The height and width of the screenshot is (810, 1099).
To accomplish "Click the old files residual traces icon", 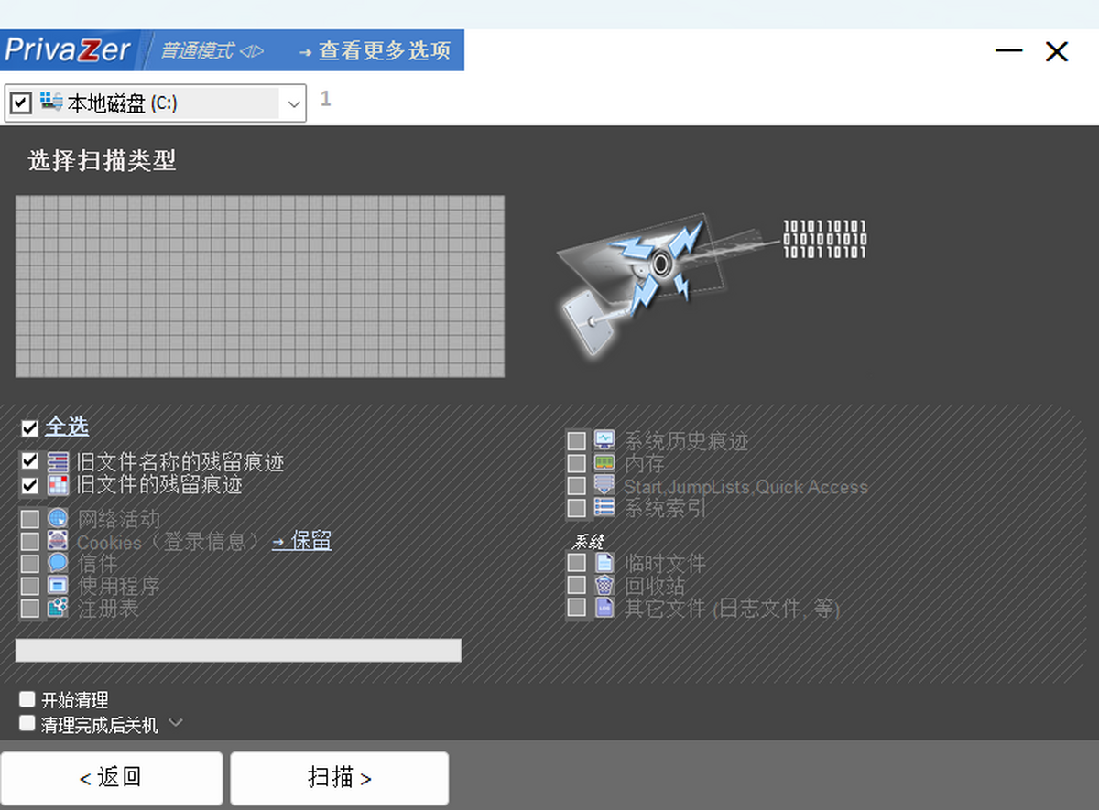I will pyautogui.click(x=58, y=485).
